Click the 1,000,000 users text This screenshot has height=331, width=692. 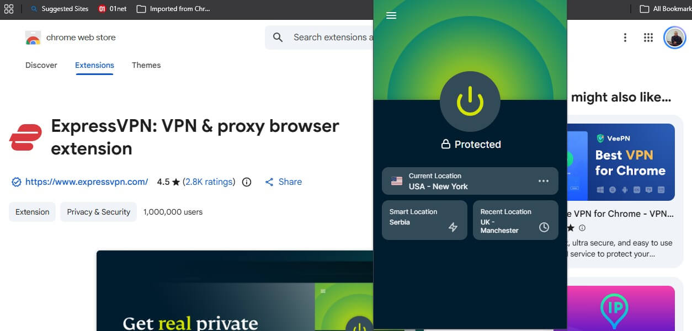[173, 212]
